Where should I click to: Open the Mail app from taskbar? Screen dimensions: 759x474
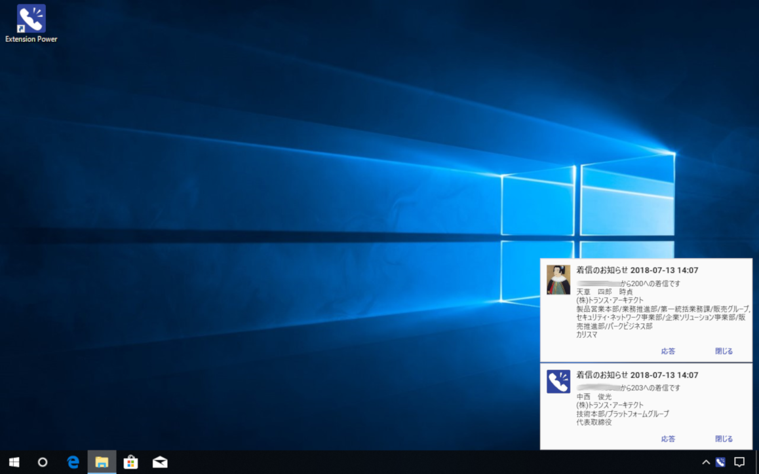point(160,462)
